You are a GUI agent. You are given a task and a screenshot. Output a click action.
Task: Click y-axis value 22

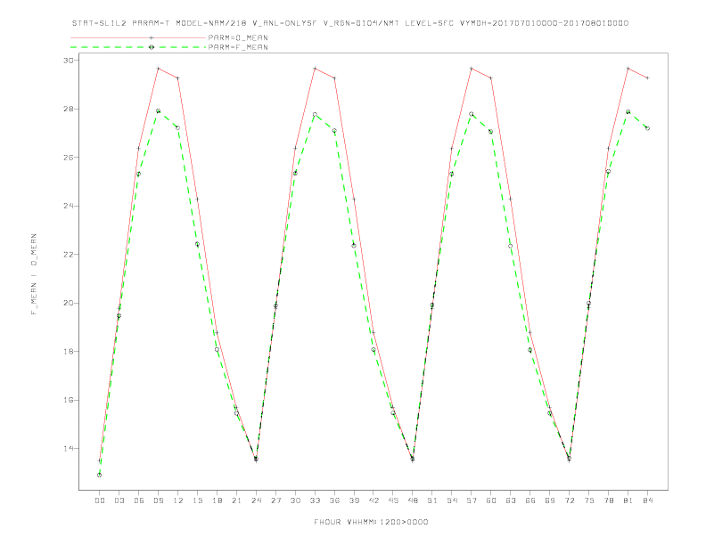point(68,255)
